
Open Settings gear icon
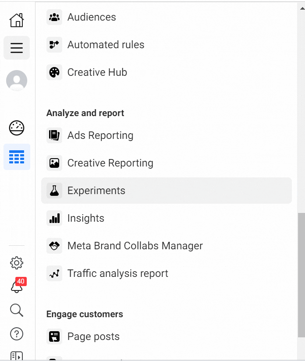coord(17,263)
